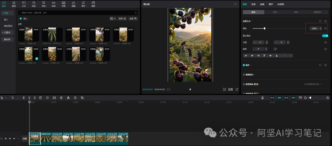
Task: Click the undo arrow in timeline toolbar
Action: tap(13, 98)
